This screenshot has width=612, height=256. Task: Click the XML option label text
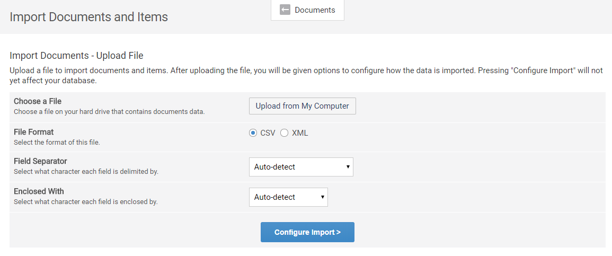(300, 133)
